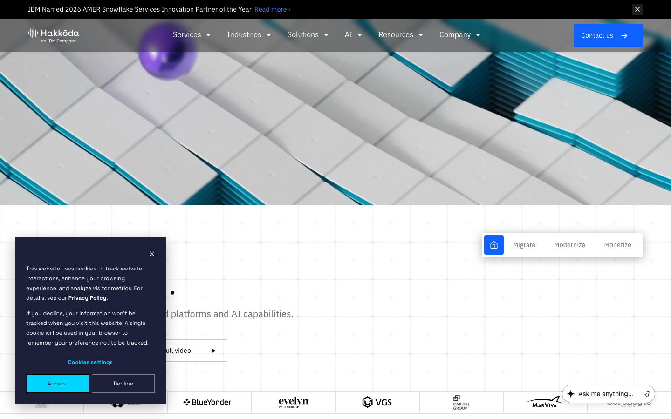Viewport: 671px width, 419px height.
Task: Switch to the Migrate tab
Action: [524, 245]
